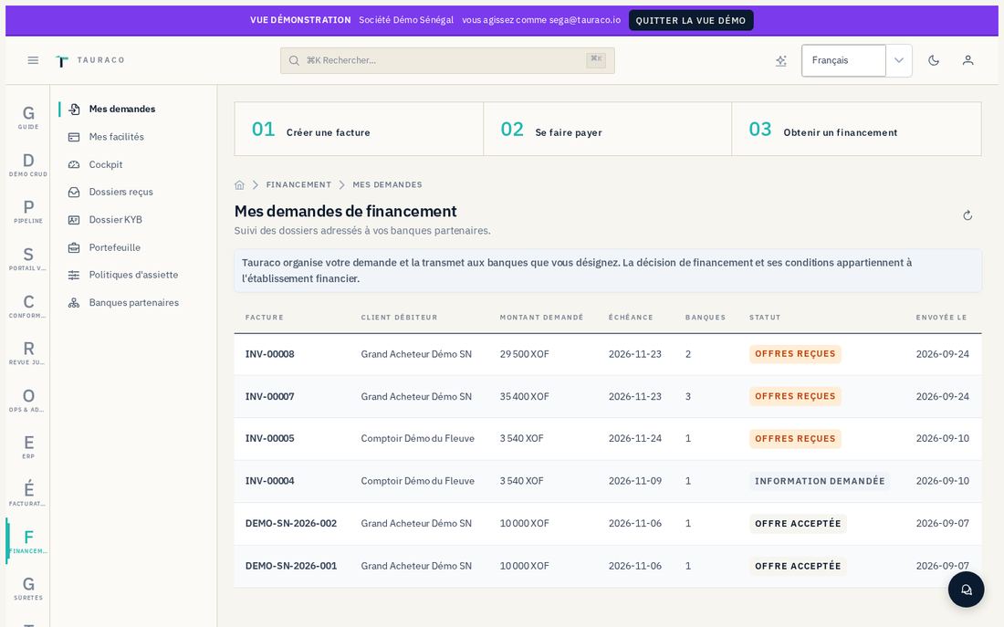Open Banques partenaires in the sidebar
1004x627 pixels.
[133, 302]
